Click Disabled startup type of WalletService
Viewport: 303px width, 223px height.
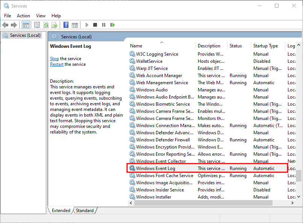262,61
